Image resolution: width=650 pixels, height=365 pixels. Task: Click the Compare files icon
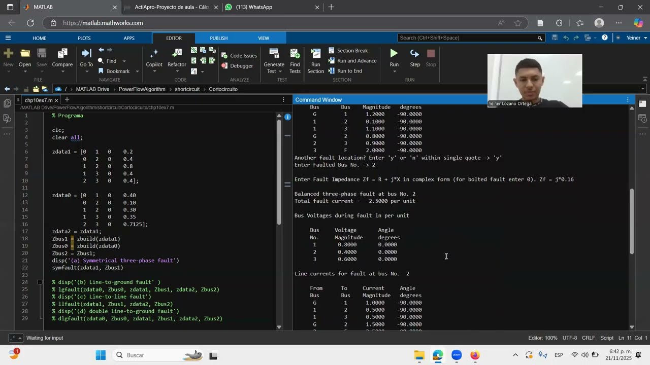pos(62,53)
